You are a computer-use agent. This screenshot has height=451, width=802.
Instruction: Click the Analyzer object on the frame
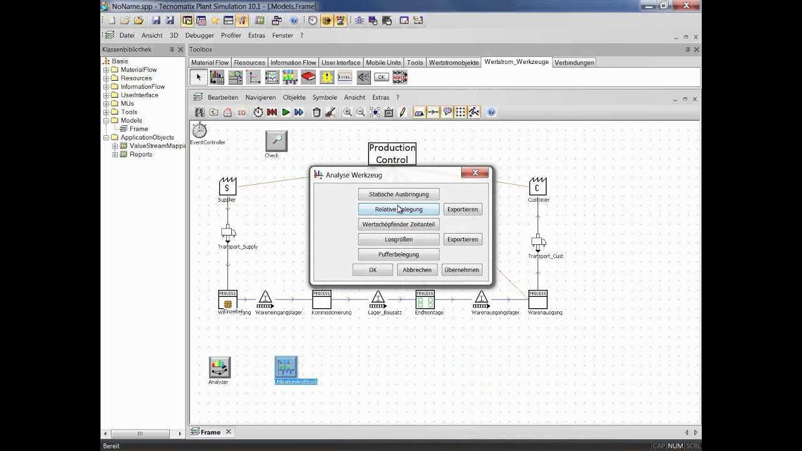[219, 367]
